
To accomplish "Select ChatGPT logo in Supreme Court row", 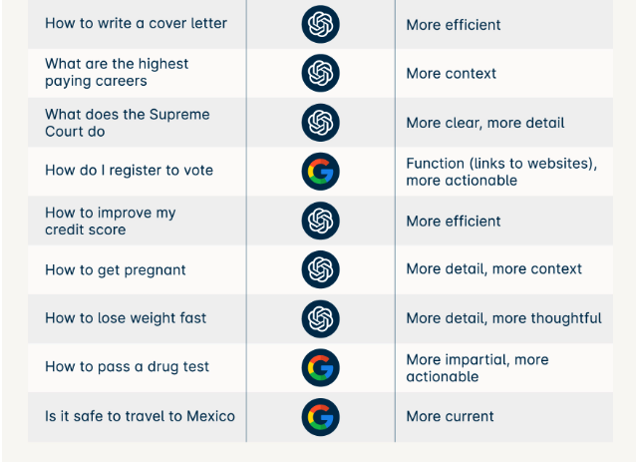I will pyautogui.click(x=320, y=123).
